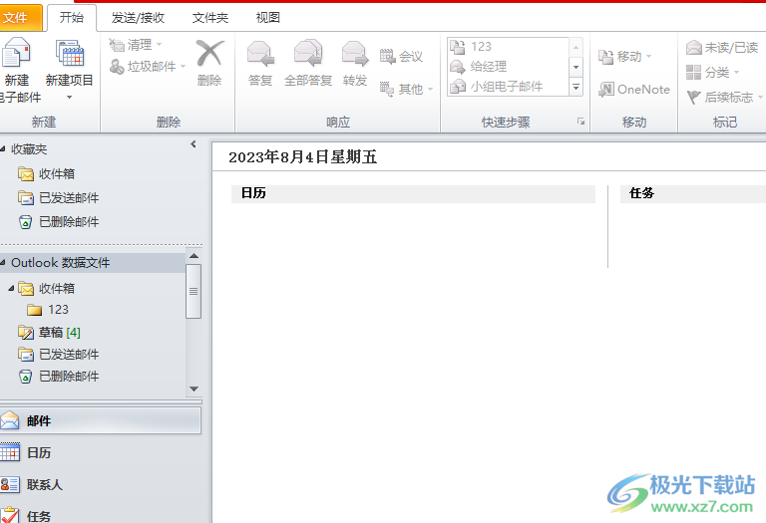The width and height of the screenshot is (766, 523).
Task: Select quick step 123
Action: [509, 47]
